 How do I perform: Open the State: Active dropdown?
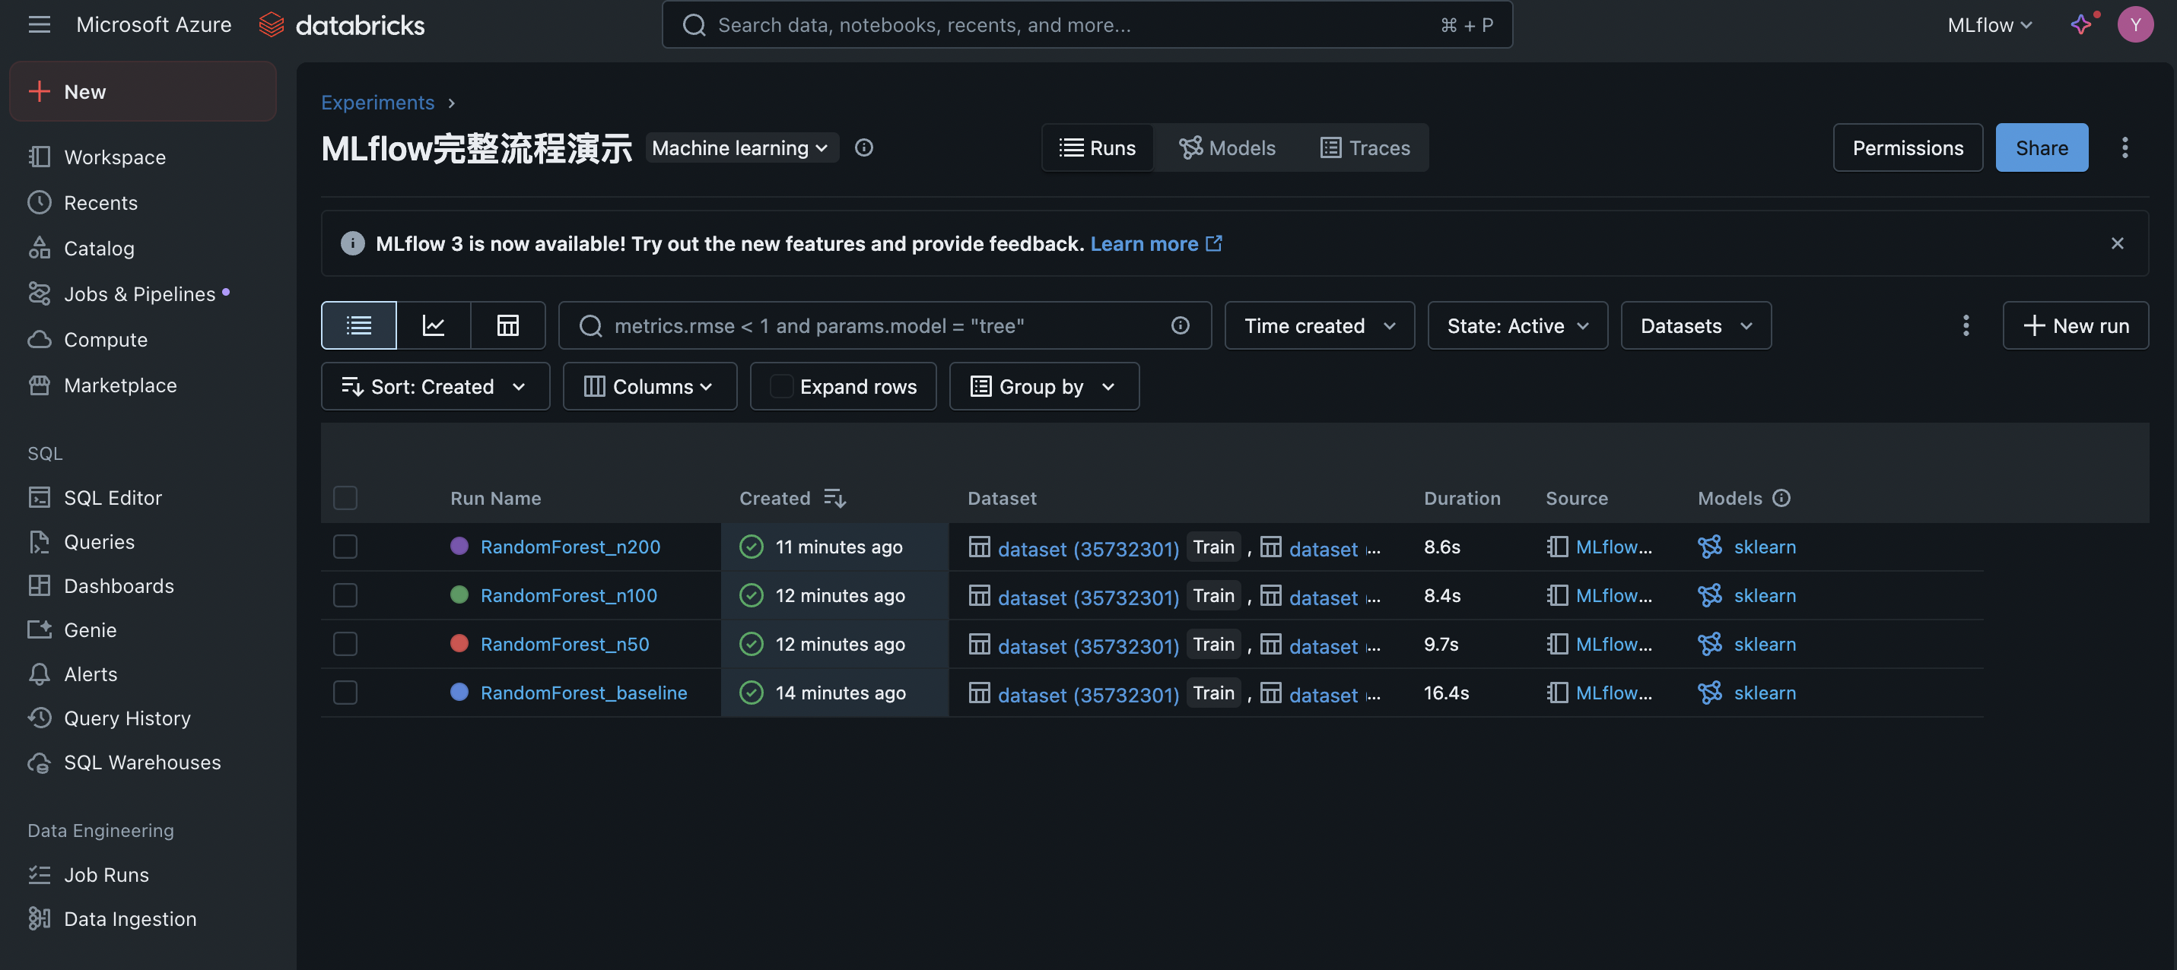(1518, 325)
